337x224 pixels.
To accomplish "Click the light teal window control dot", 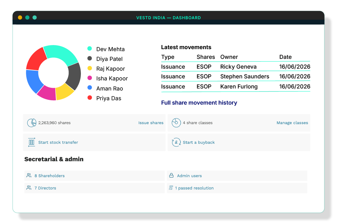I will pyautogui.click(x=35, y=17).
